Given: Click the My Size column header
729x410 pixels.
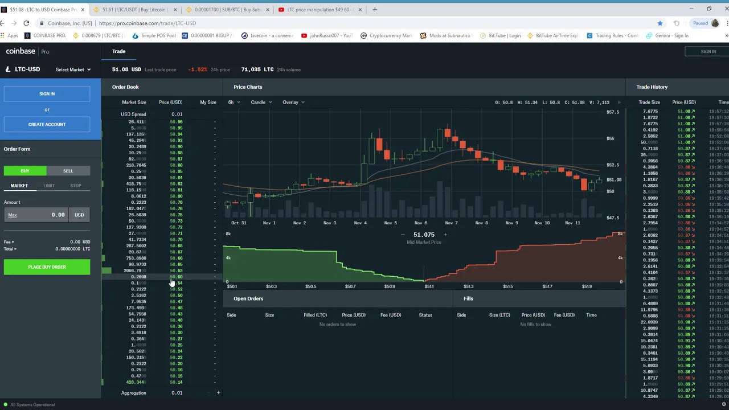Looking at the screenshot, I should coord(208,102).
